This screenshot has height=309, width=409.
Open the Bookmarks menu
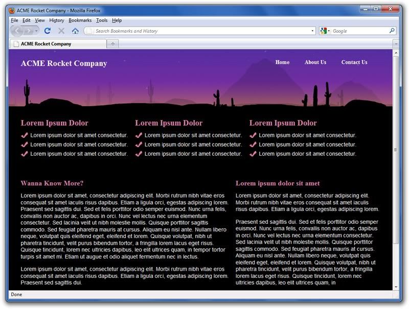(x=80, y=20)
